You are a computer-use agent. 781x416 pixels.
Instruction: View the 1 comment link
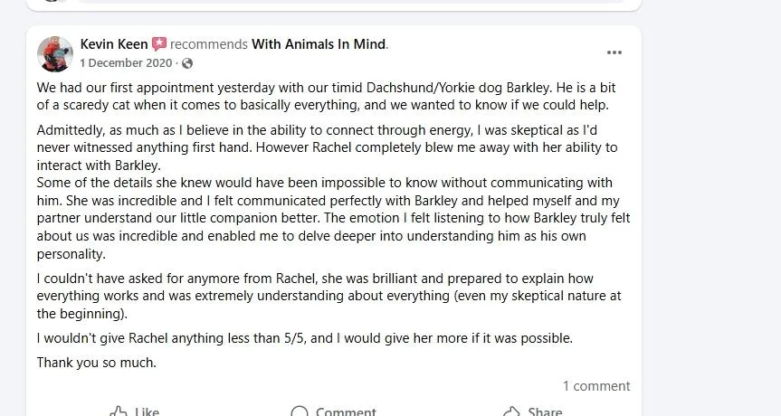coord(595,386)
